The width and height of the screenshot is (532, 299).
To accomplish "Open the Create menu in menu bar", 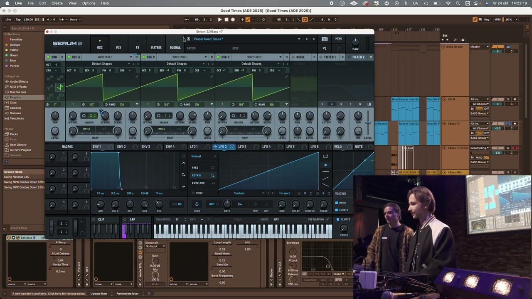I will (x=57, y=3).
